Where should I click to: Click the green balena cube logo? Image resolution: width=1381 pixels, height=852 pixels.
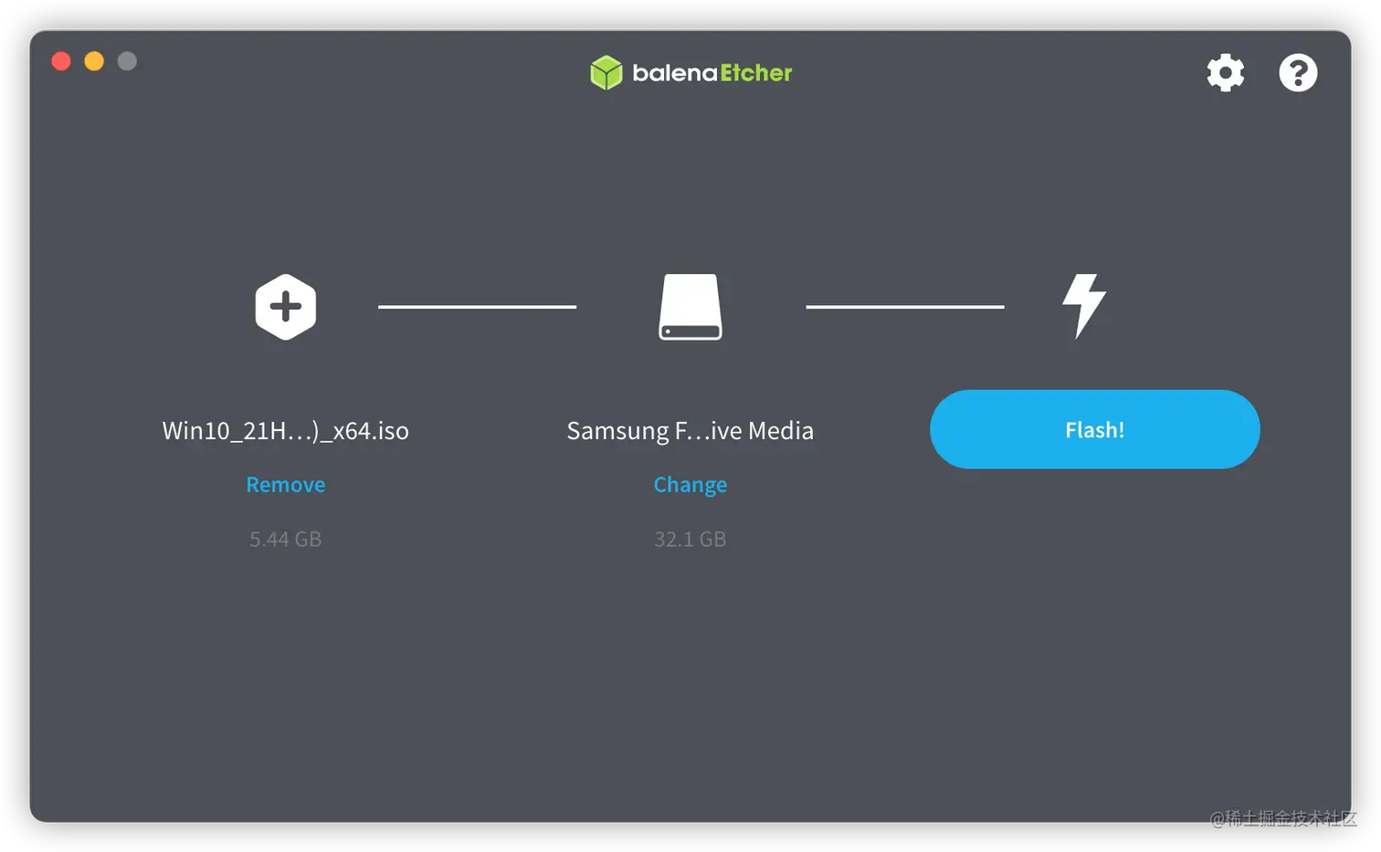(x=606, y=73)
